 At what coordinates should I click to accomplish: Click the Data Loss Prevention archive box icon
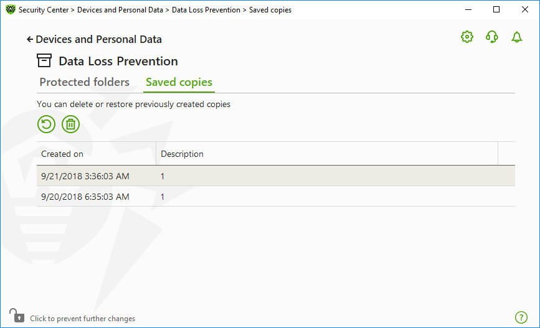pos(44,60)
